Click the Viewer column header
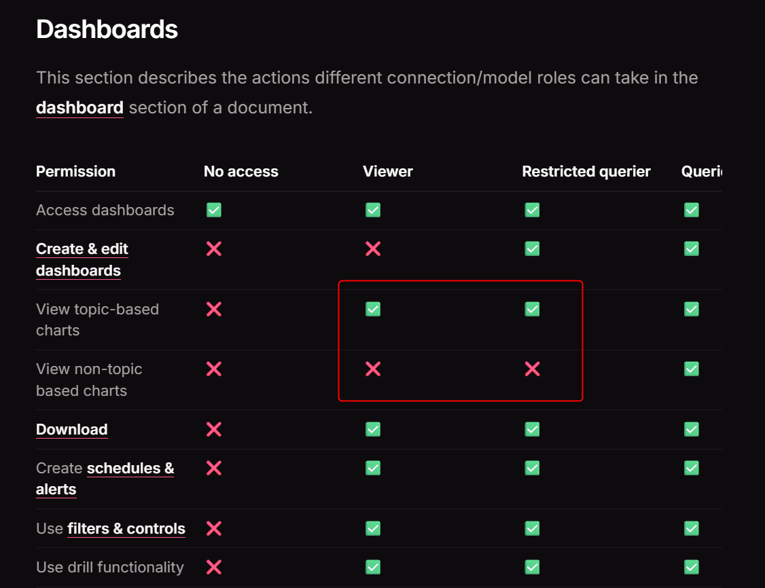Viewport: 765px width, 588px height. pyautogui.click(x=387, y=171)
